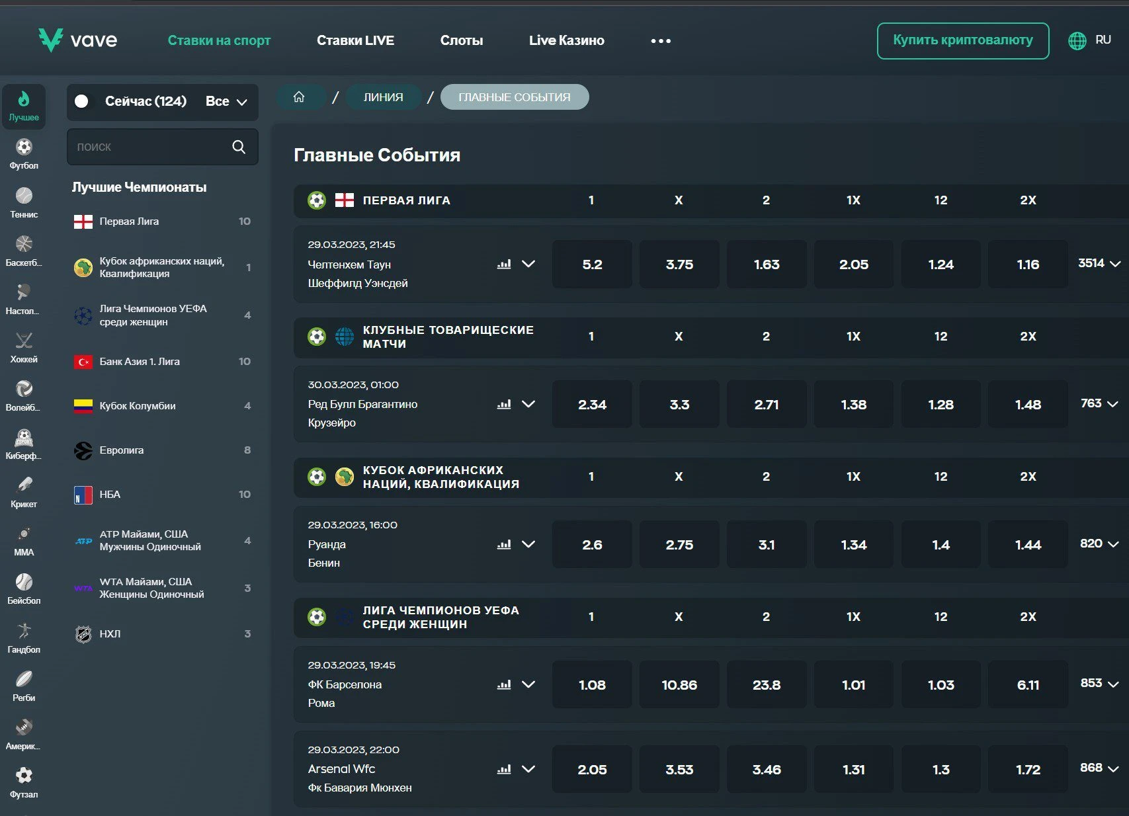This screenshot has width=1129, height=816.
Task: Select odds 5.2 for Челтенхем Таун win
Action: (592, 265)
